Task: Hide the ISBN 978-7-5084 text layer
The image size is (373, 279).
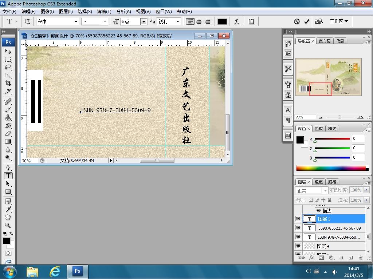Action: coord(298,237)
